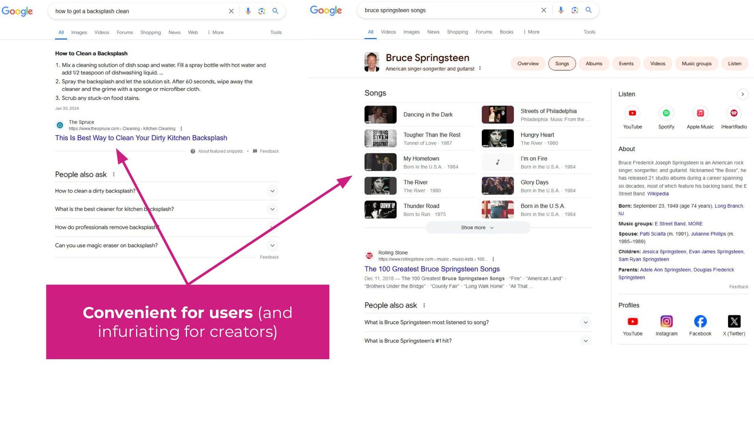Expand 'What is Bruce Springsteen most listened to song?'

(478, 322)
